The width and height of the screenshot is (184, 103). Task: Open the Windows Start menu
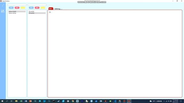2,101
